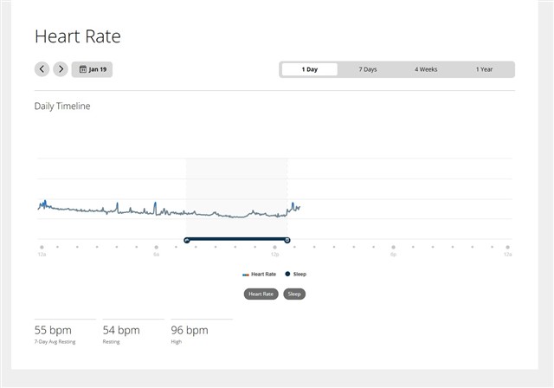Click the 6p timeline label
The image size is (554, 388).
(x=393, y=255)
